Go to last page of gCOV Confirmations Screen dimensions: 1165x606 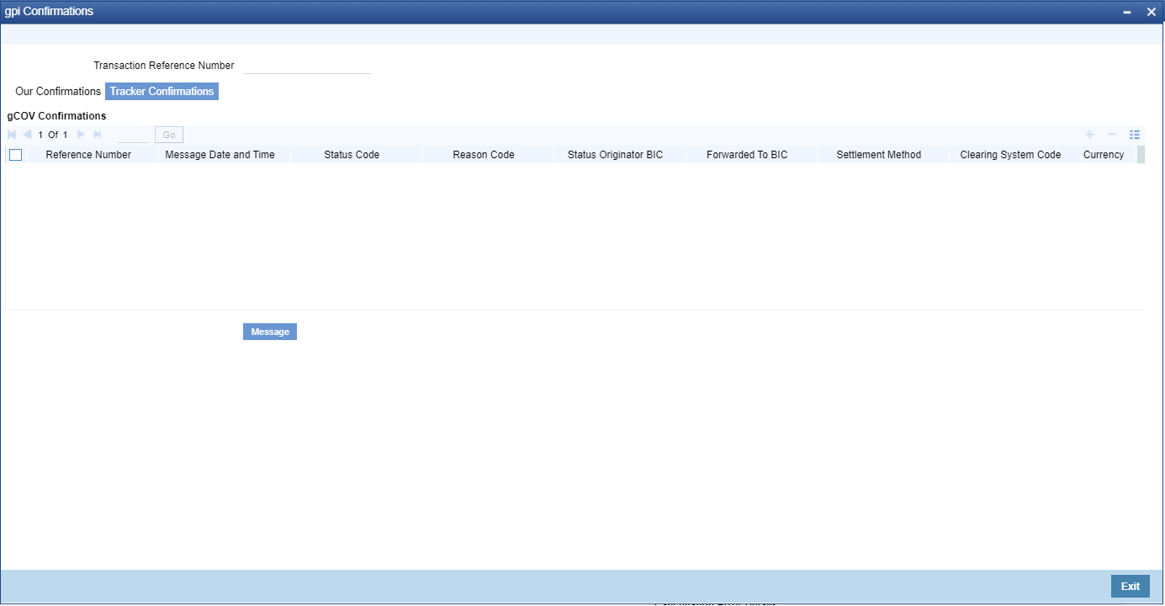coord(97,135)
